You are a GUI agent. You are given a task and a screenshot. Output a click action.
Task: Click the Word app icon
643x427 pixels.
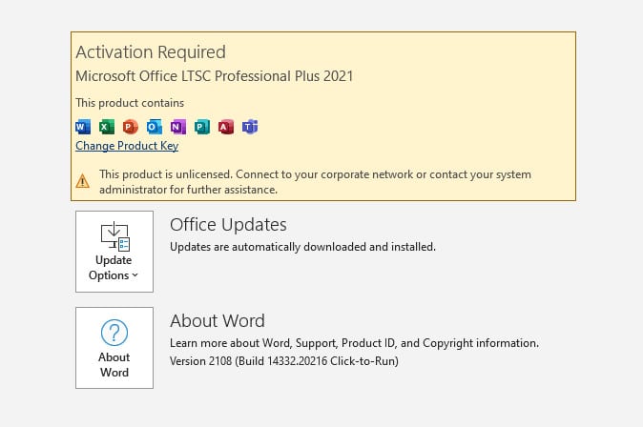coord(83,127)
